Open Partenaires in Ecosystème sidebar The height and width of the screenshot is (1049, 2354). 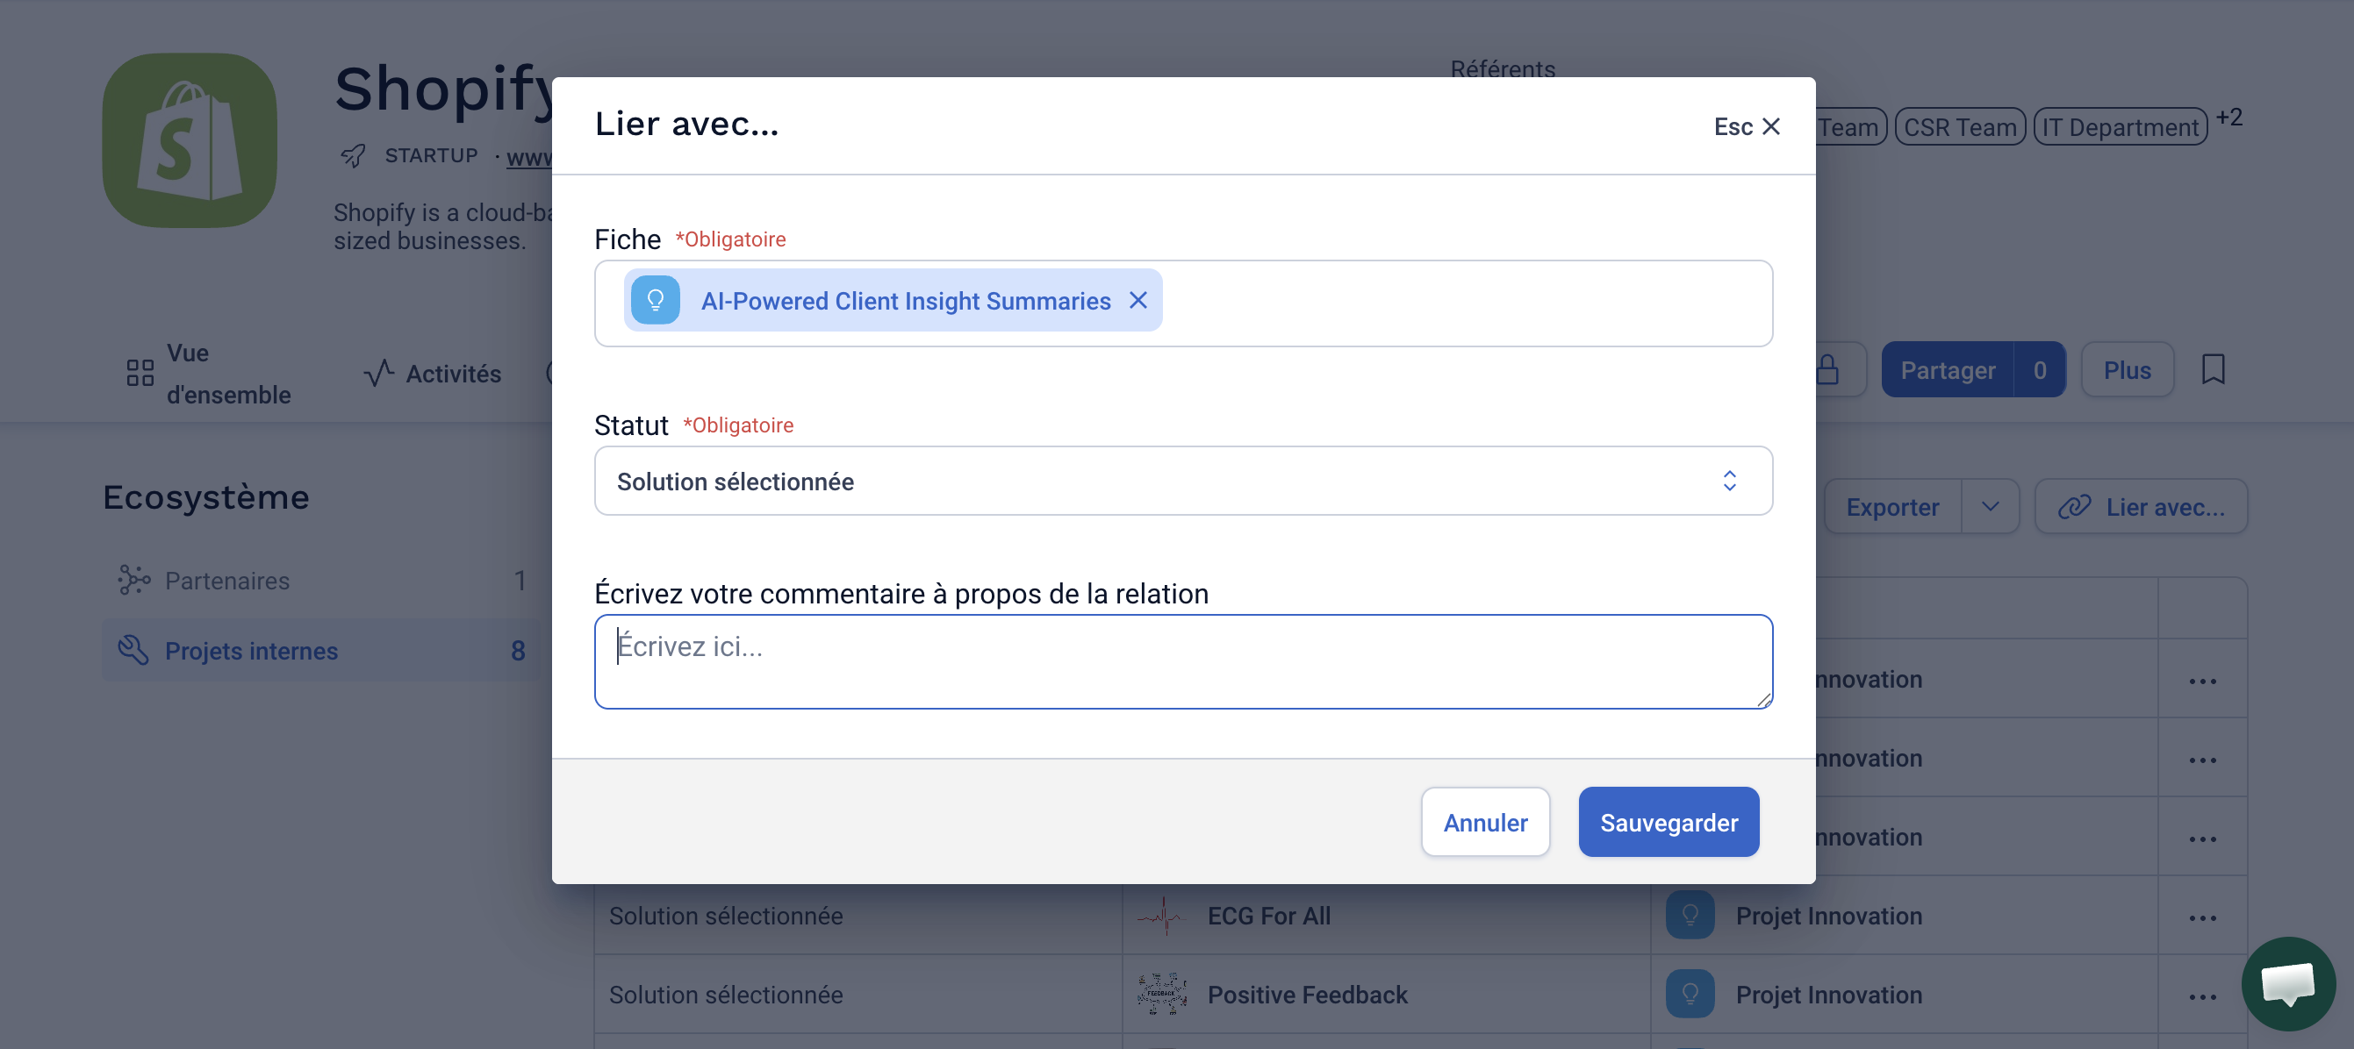pyautogui.click(x=321, y=580)
